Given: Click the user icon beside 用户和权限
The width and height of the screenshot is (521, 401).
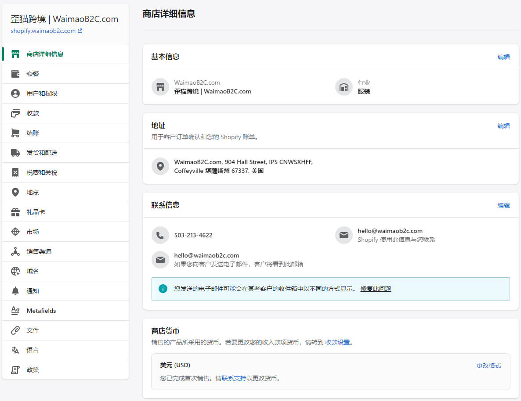Looking at the screenshot, I should (x=15, y=93).
